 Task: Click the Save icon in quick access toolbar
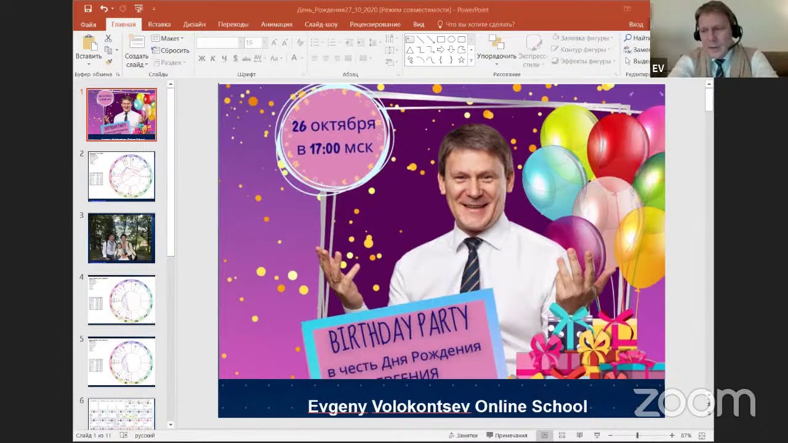point(88,9)
